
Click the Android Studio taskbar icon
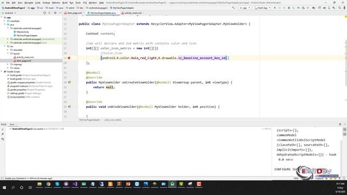172,184
